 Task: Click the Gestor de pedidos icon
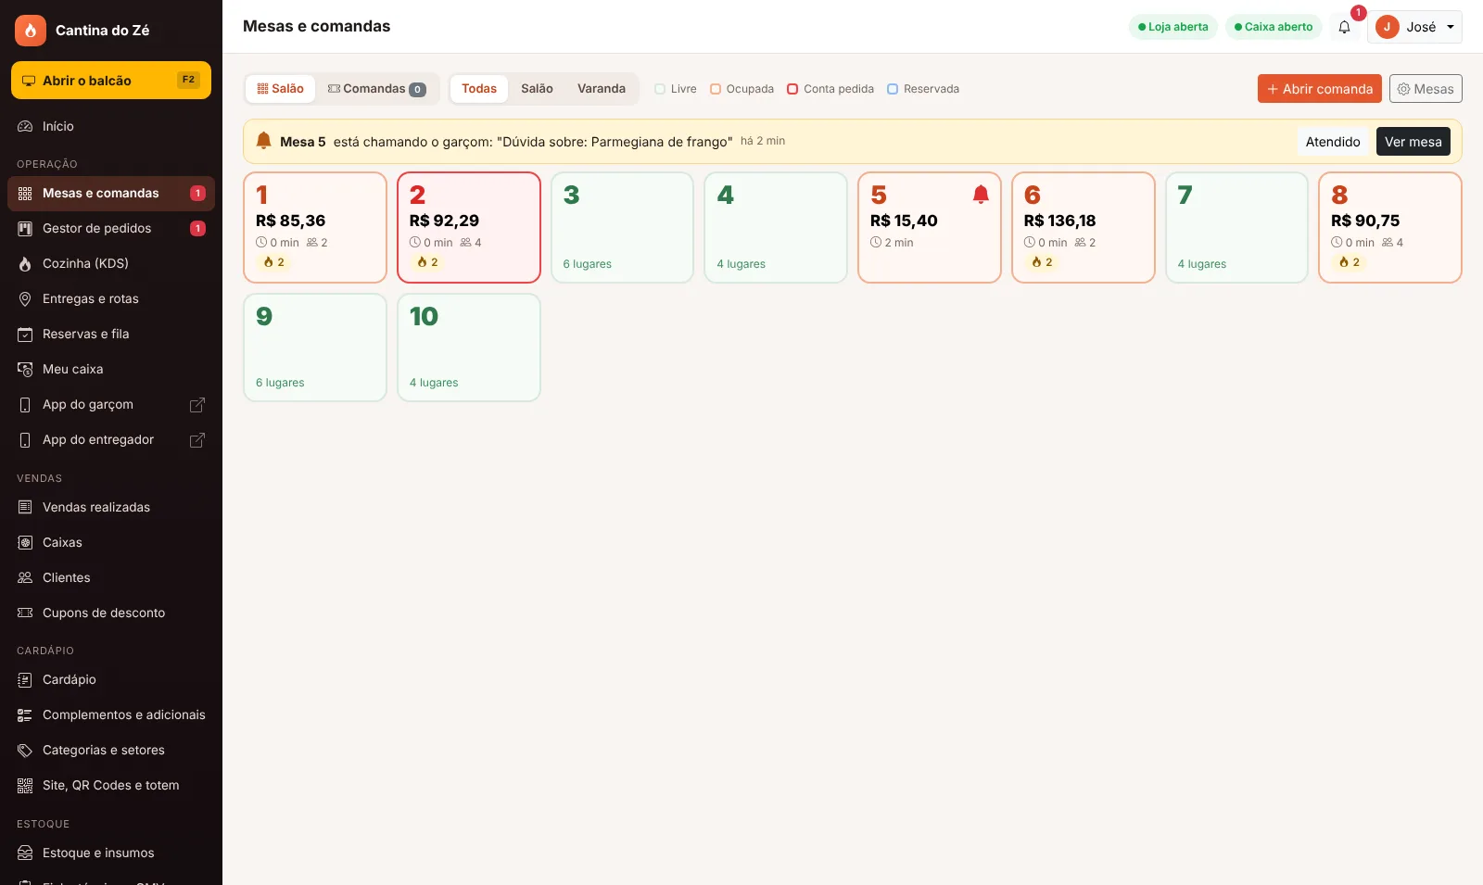click(x=25, y=229)
